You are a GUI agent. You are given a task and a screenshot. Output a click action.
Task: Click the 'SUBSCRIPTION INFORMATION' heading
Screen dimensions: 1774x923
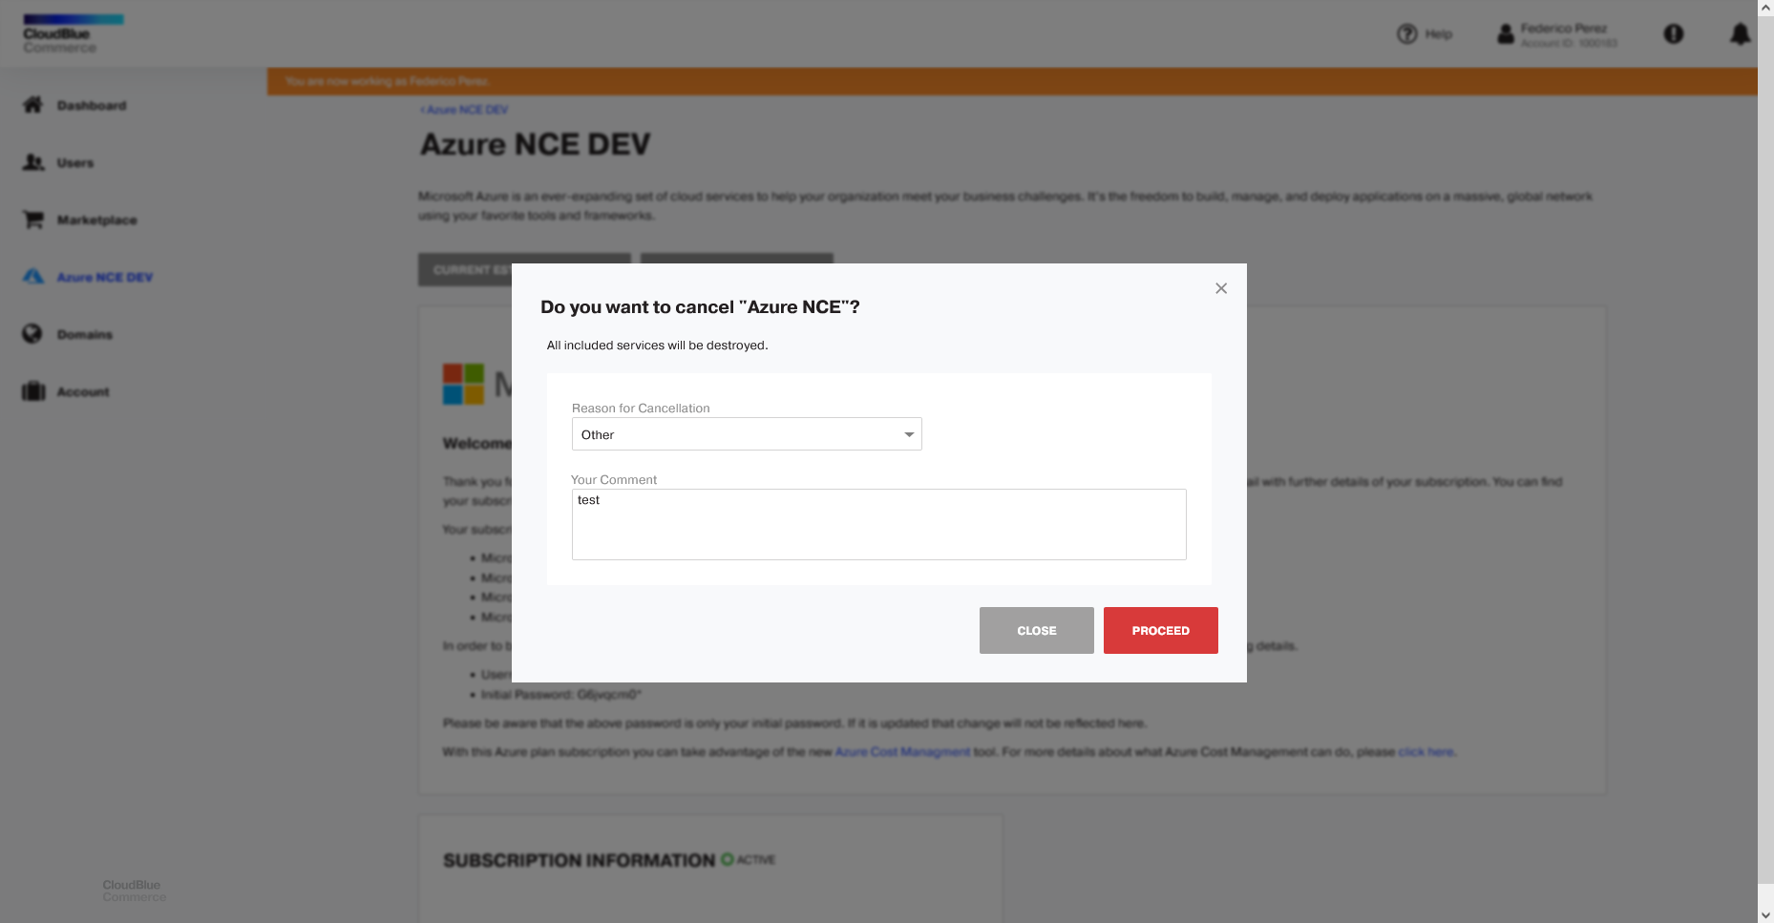pos(579,861)
